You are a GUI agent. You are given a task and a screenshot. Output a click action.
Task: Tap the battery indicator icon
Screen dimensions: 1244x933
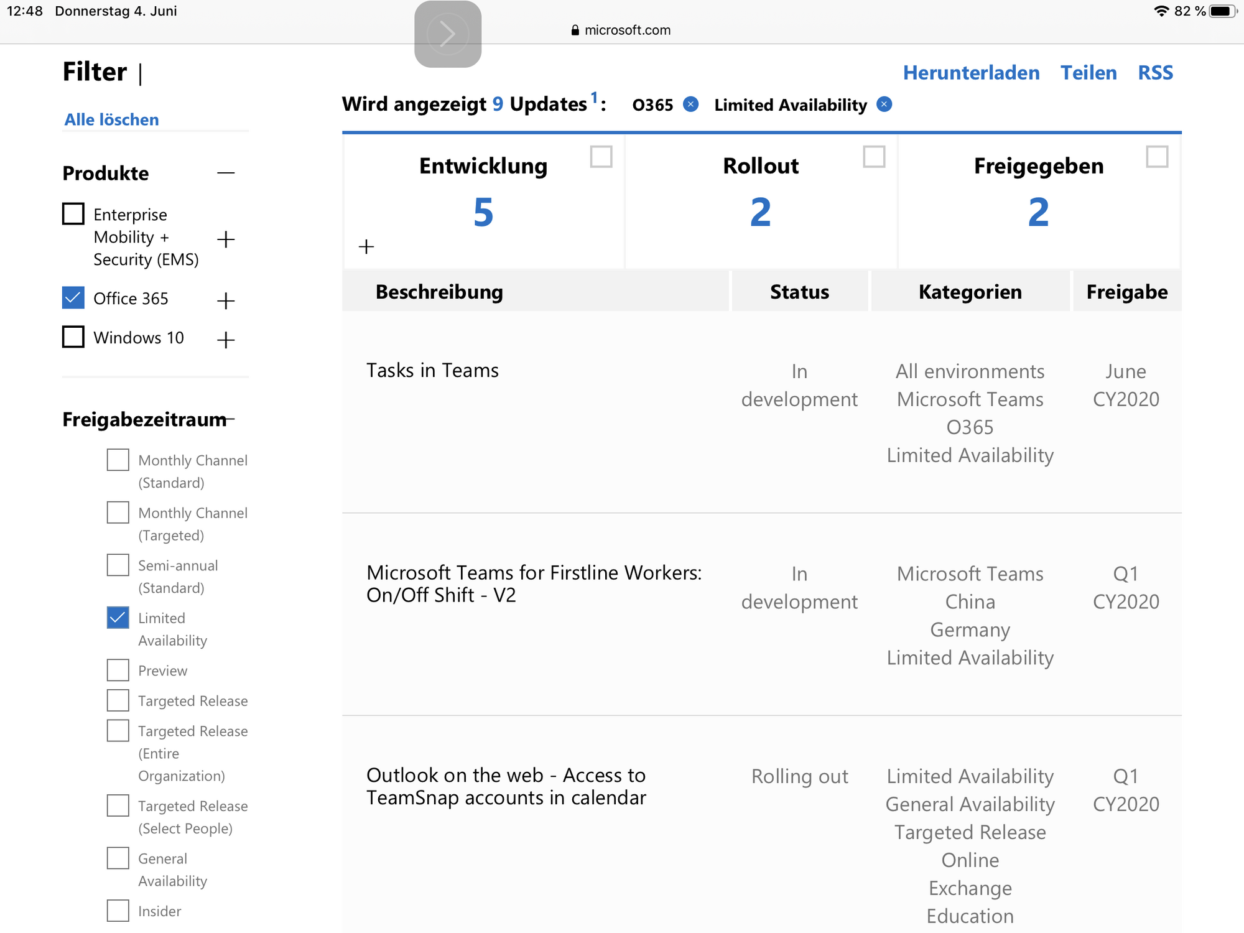point(1223,11)
